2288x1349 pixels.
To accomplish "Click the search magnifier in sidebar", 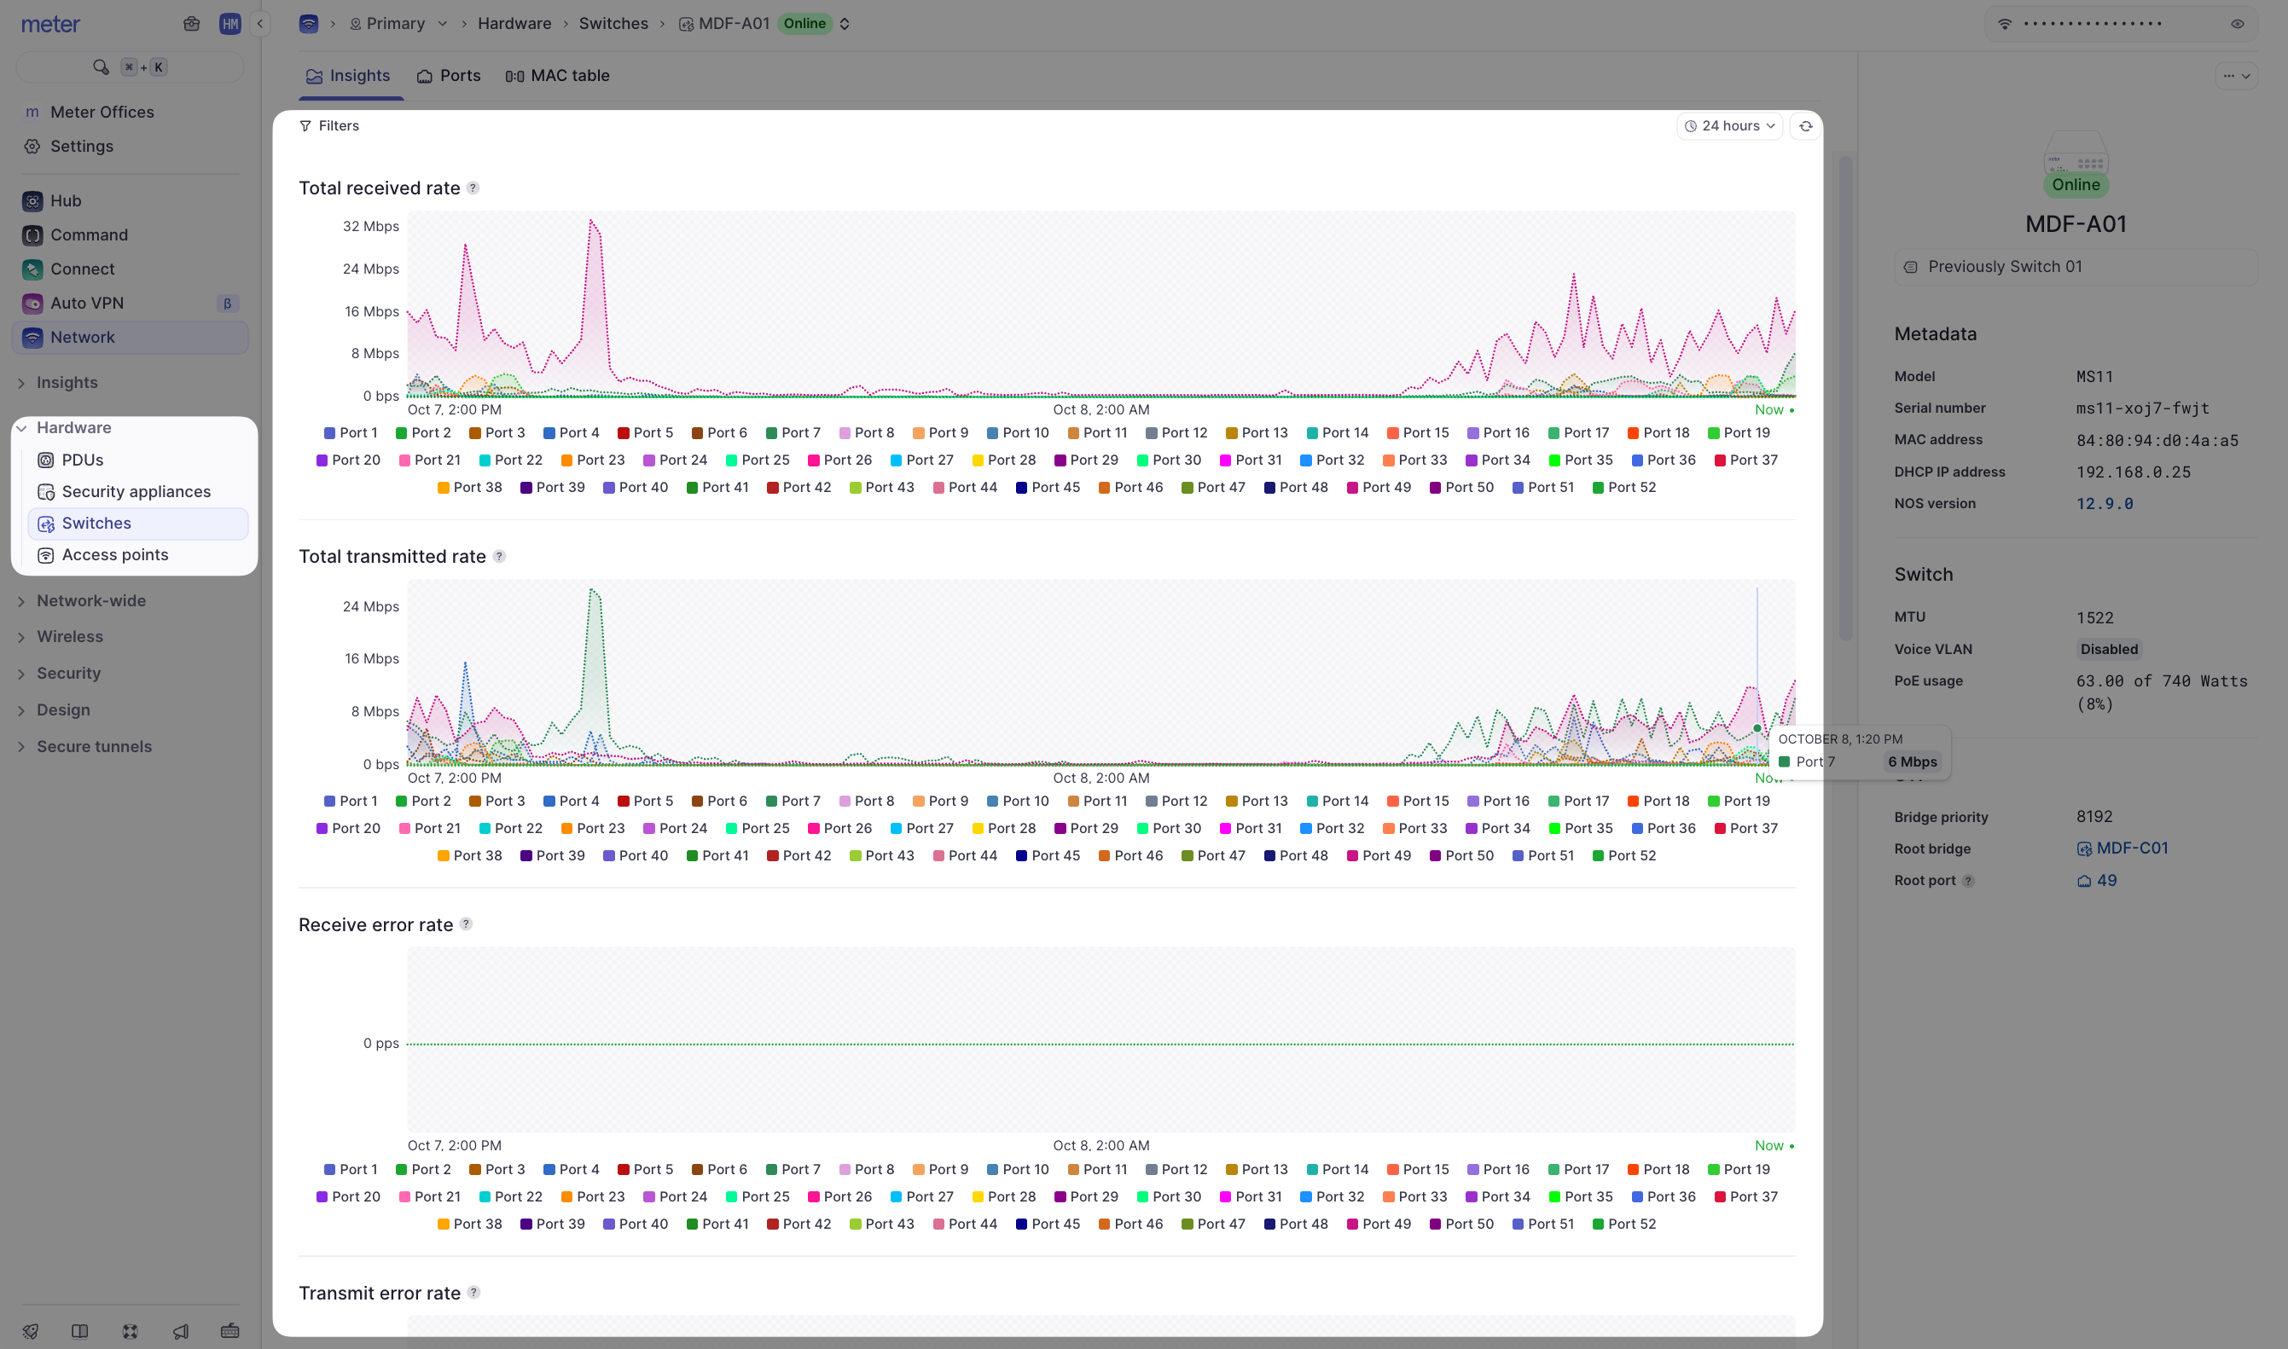I will pyautogui.click(x=101, y=67).
